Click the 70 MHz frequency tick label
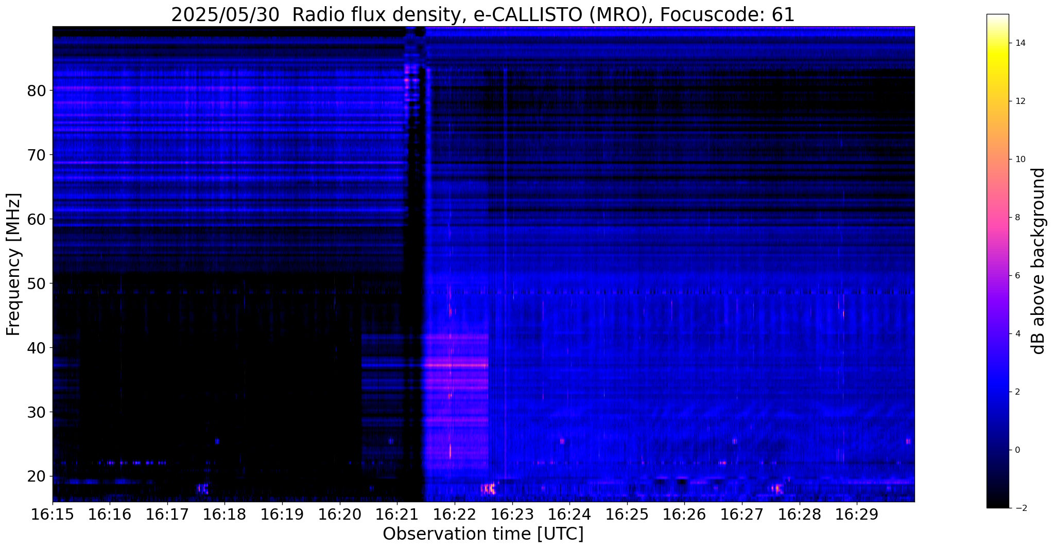This screenshot has height=549, width=1054. point(37,155)
